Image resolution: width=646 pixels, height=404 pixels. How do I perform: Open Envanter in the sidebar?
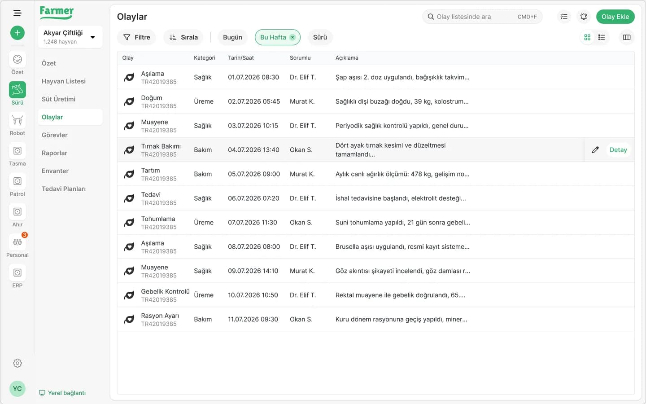[55, 171]
